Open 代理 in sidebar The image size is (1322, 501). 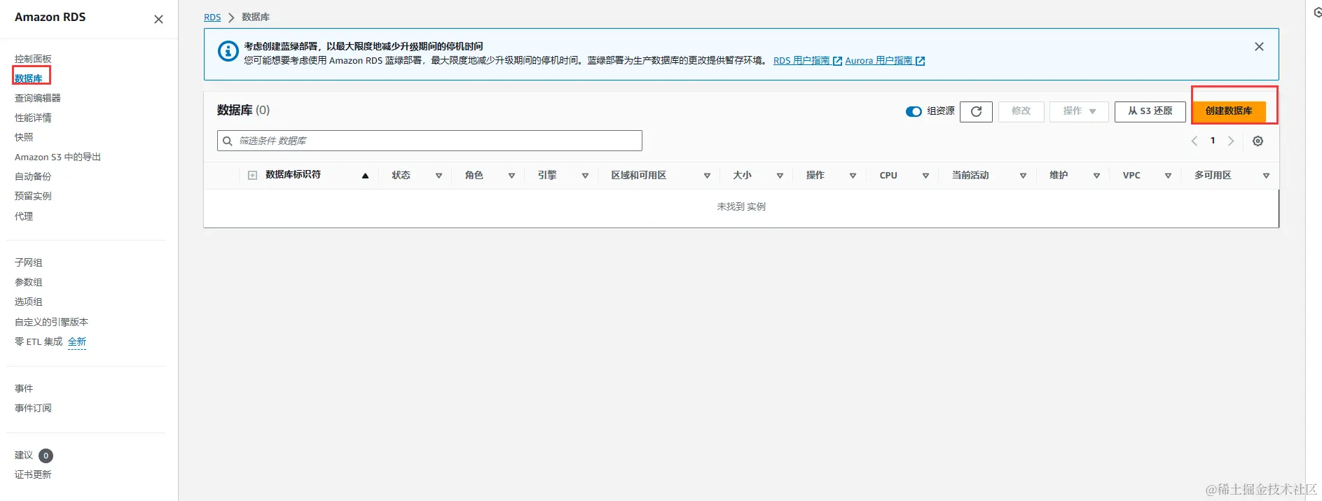click(x=24, y=216)
